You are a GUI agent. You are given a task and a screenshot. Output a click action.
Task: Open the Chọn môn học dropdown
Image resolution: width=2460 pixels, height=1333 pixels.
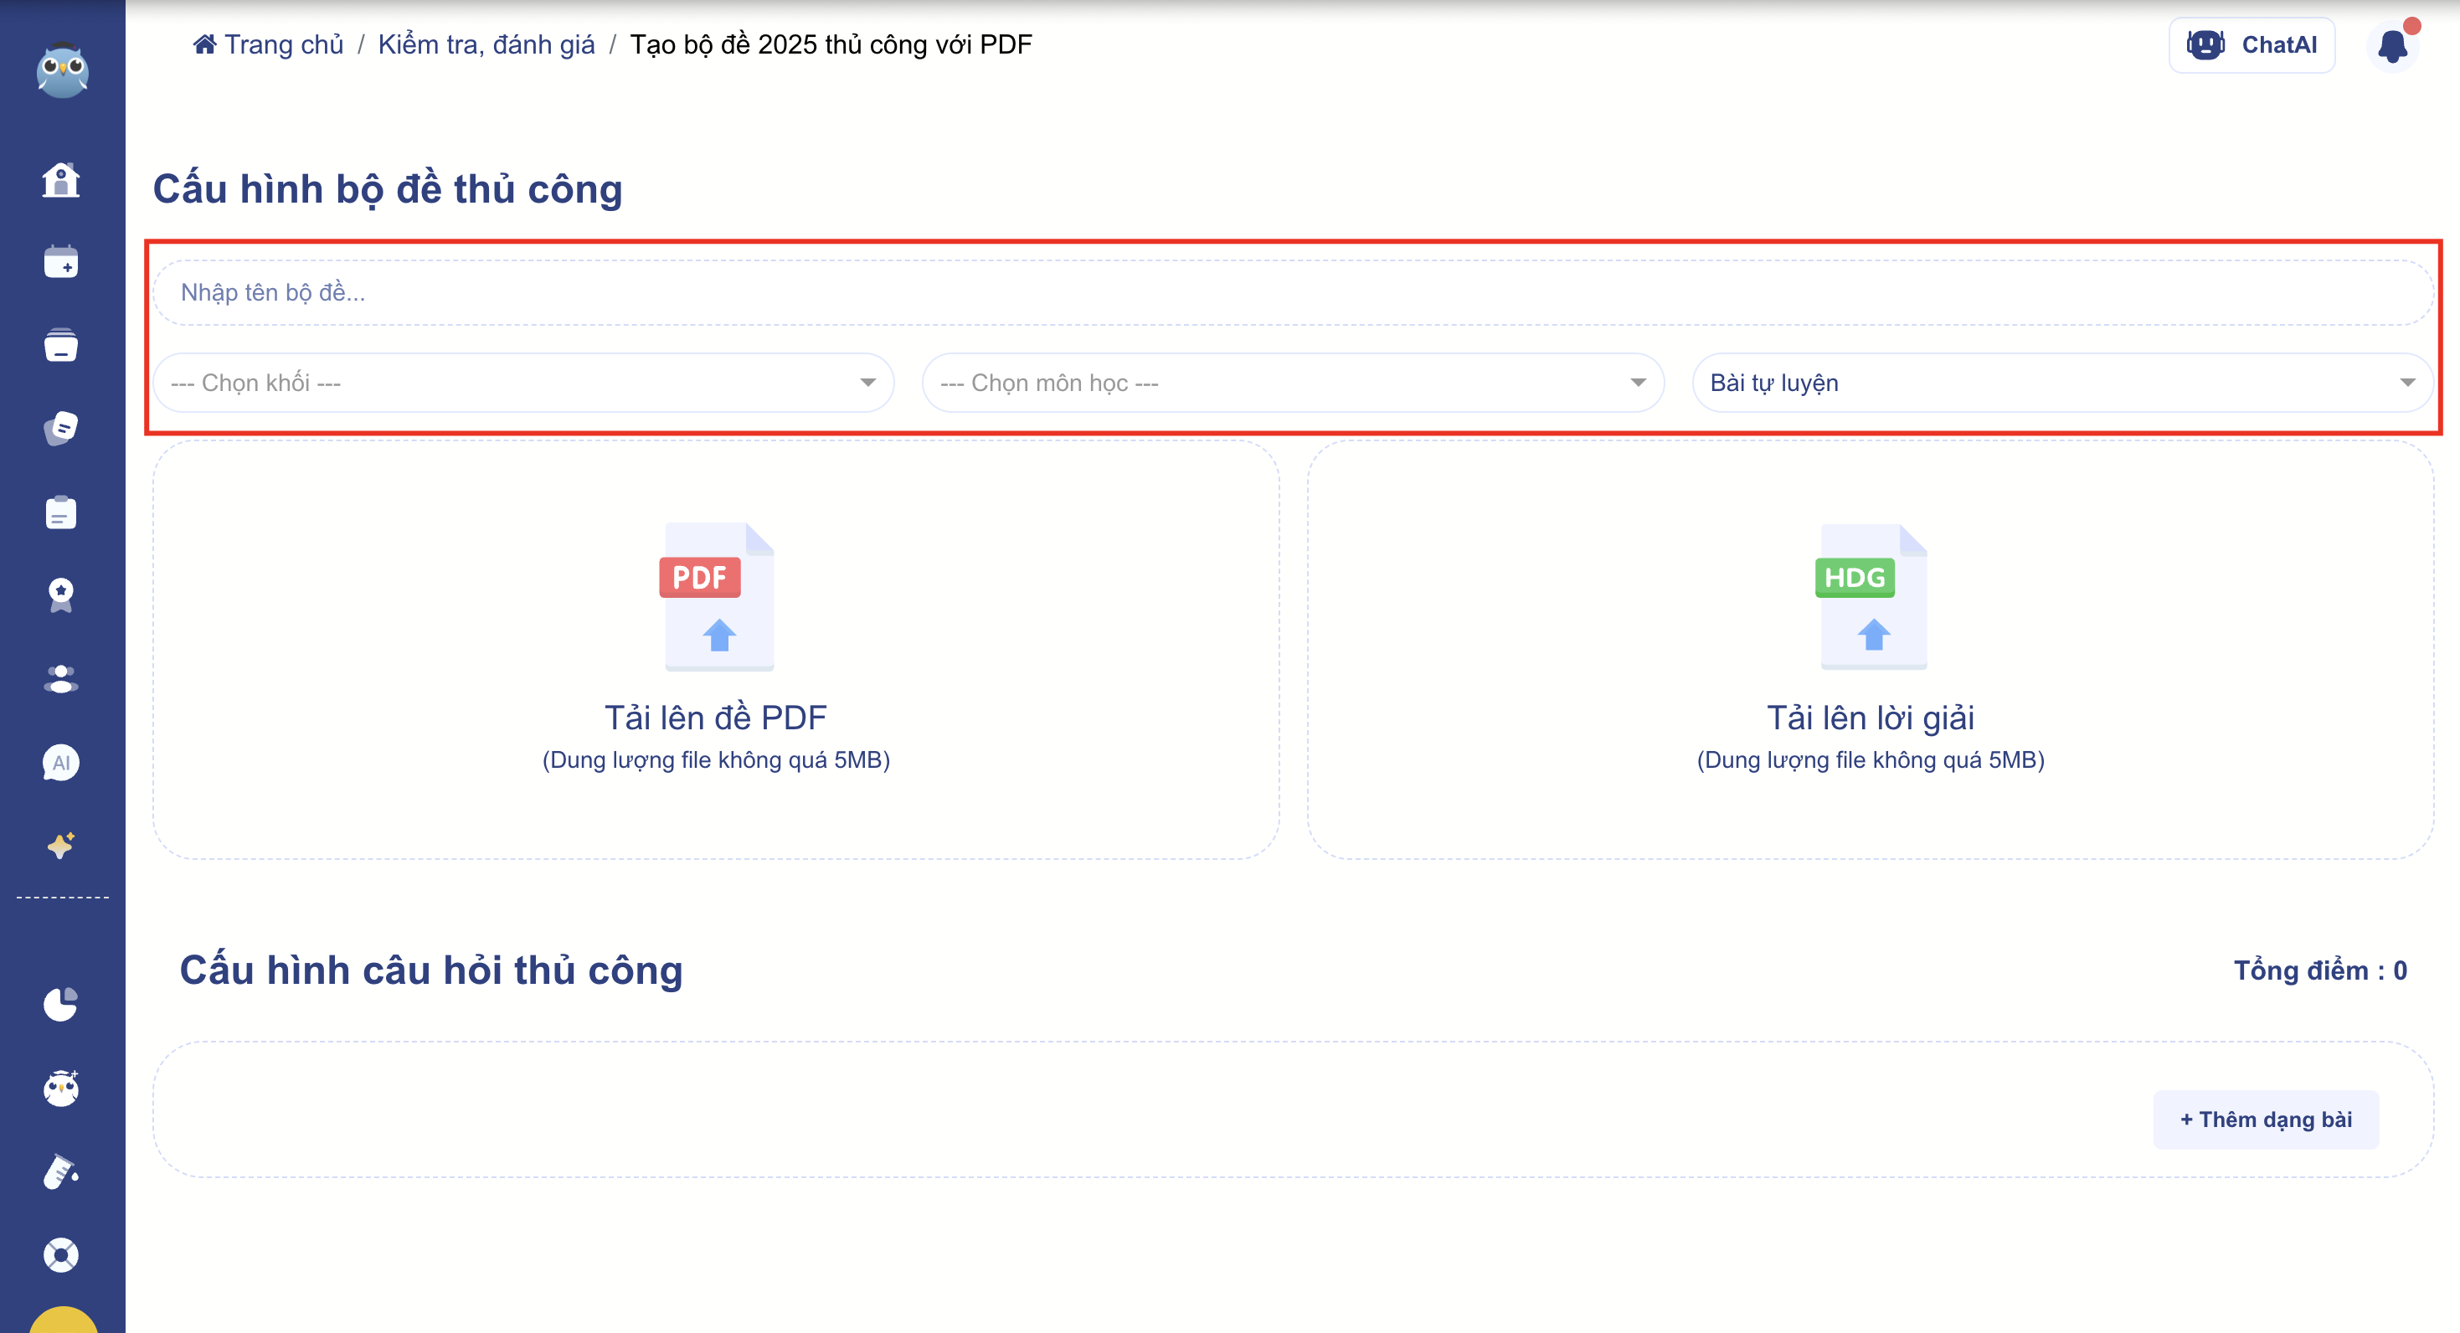tap(1292, 383)
